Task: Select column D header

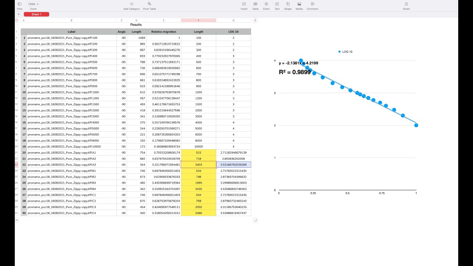Action: [136, 20]
